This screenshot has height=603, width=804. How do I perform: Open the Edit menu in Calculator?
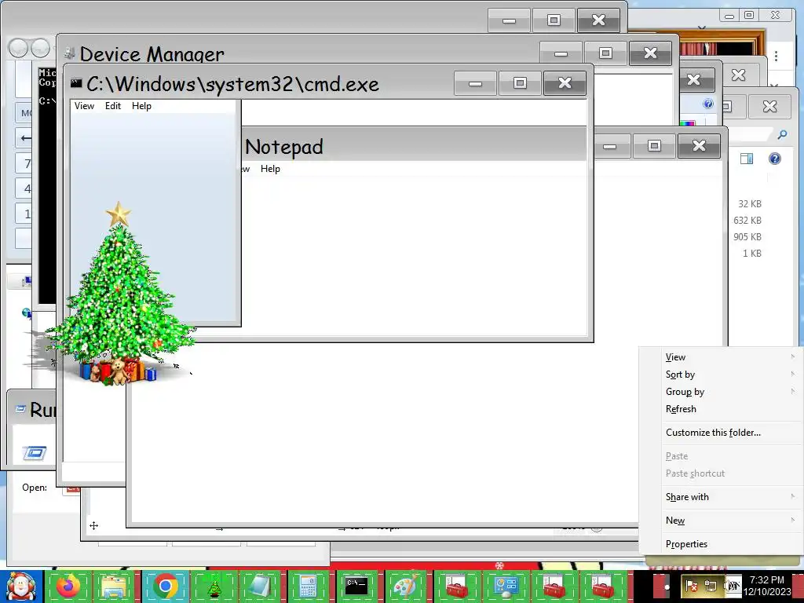113,106
